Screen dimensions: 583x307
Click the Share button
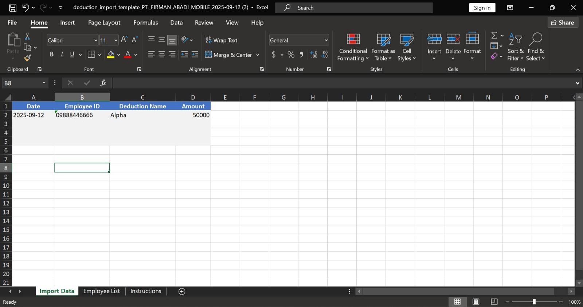tap(563, 23)
